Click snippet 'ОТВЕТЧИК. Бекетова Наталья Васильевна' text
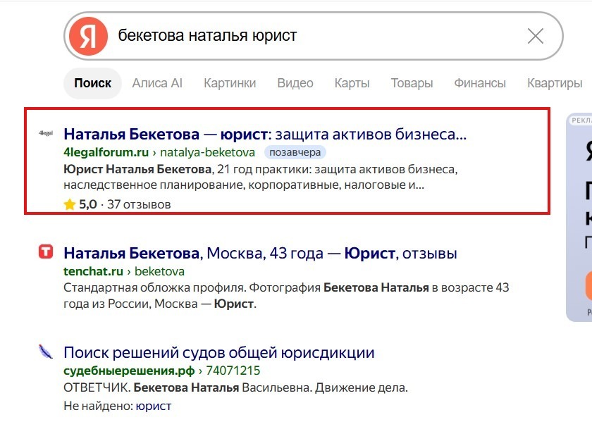 [x=187, y=387]
